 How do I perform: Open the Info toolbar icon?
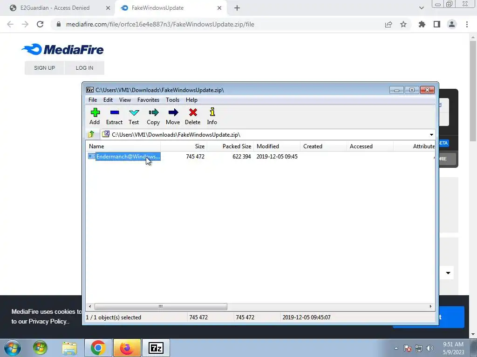click(x=212, y=116)
